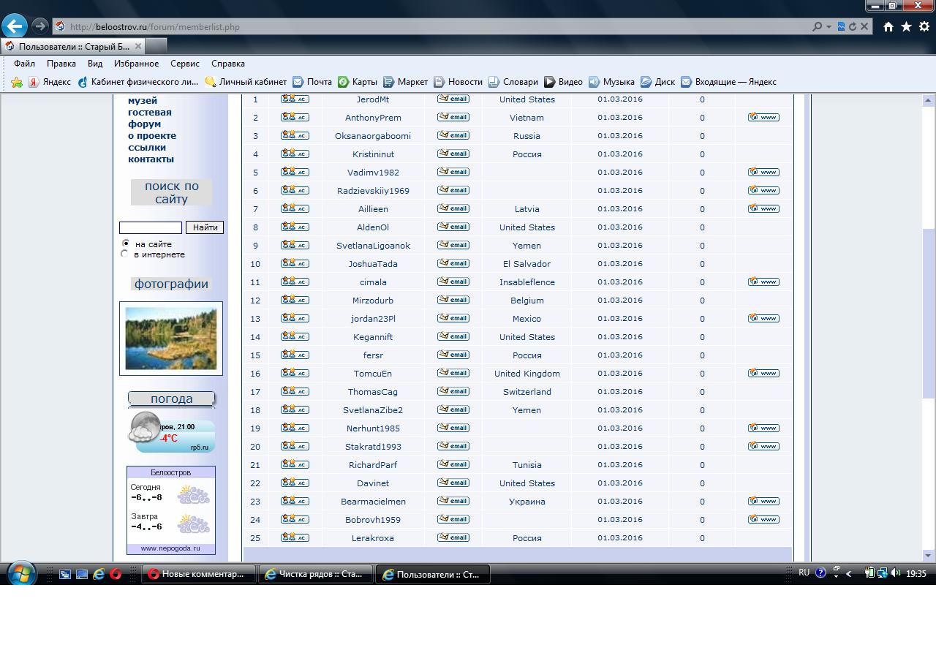Select the "в интернете" radio button
Image resolution: width=936 pixels, height=661 pixels.
pyautogui.click(x=124, y=254)
